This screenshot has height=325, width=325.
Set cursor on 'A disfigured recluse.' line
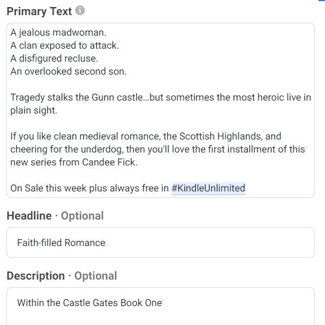[54, 58]
